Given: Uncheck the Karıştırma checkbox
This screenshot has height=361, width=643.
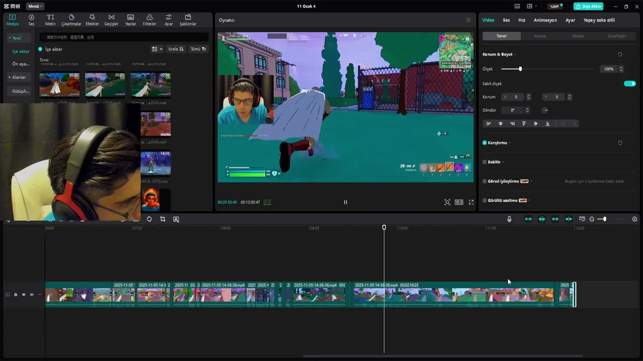Looking at the screenshot, I should (x=485, y=143).
